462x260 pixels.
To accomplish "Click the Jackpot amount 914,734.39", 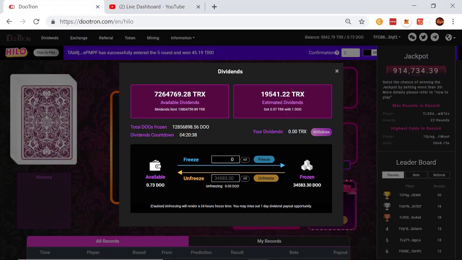I will pyautogui.click(x=416, y=71).
